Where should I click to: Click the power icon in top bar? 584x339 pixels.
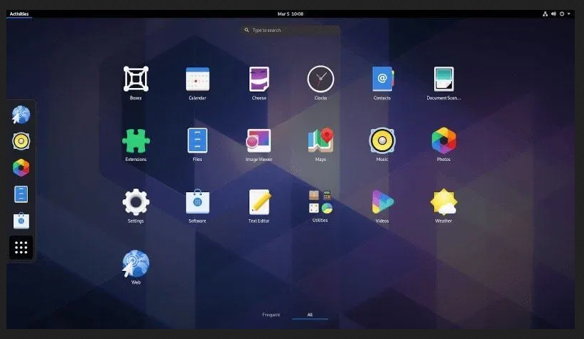[x=562, y=13]
